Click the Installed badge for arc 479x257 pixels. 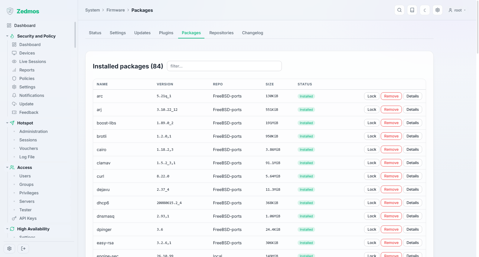tap(306, 96)
